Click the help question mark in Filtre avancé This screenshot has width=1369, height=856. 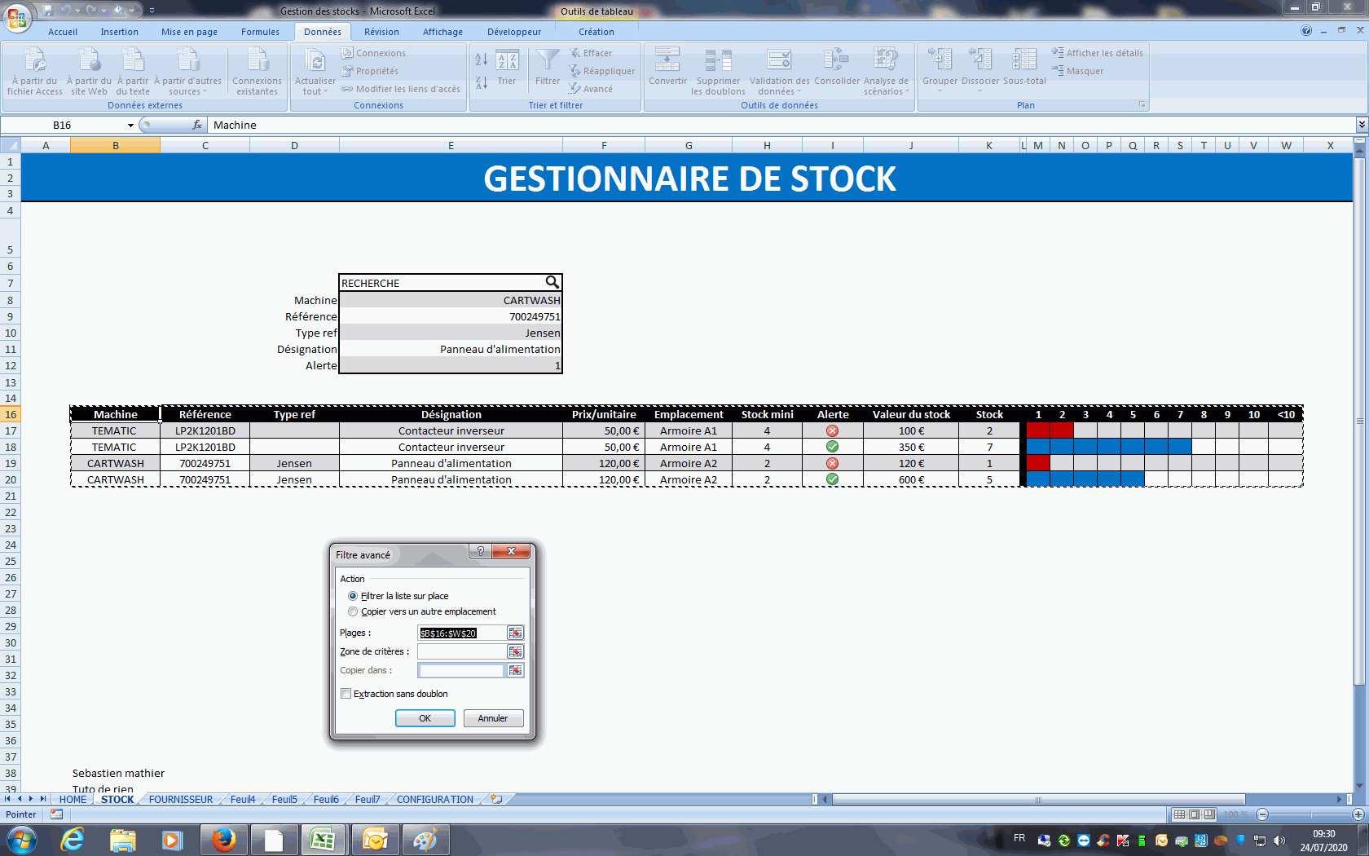pyautogui.click(x=480, y=551)
